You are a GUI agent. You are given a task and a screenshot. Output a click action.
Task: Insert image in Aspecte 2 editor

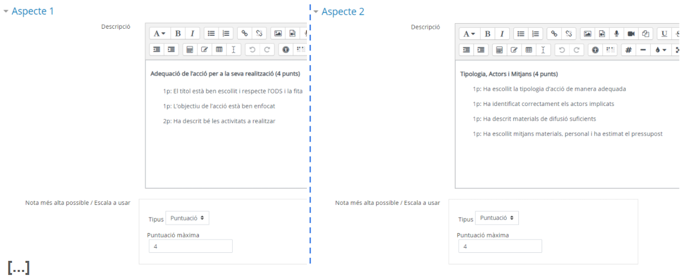[x=588, y=34]
